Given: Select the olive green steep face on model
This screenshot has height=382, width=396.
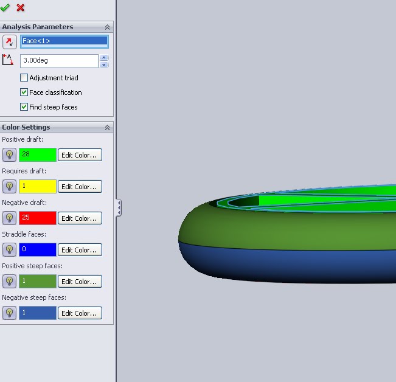Looking at the screenshot, I should tap(288, 229).
